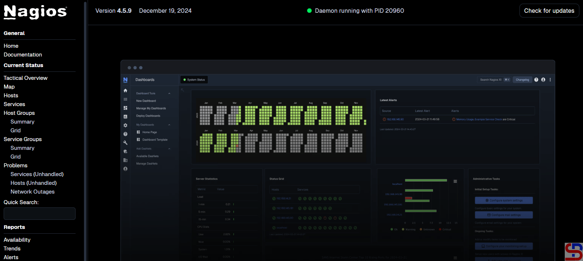Toggle the Critical series in chart legend
The width and height of the screenshot is (583, 261).
(445, 230)
